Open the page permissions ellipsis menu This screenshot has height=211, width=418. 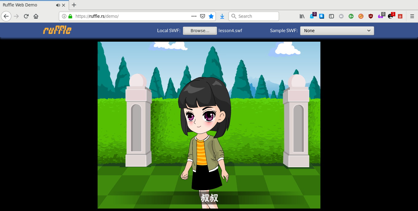pos(194,16)
